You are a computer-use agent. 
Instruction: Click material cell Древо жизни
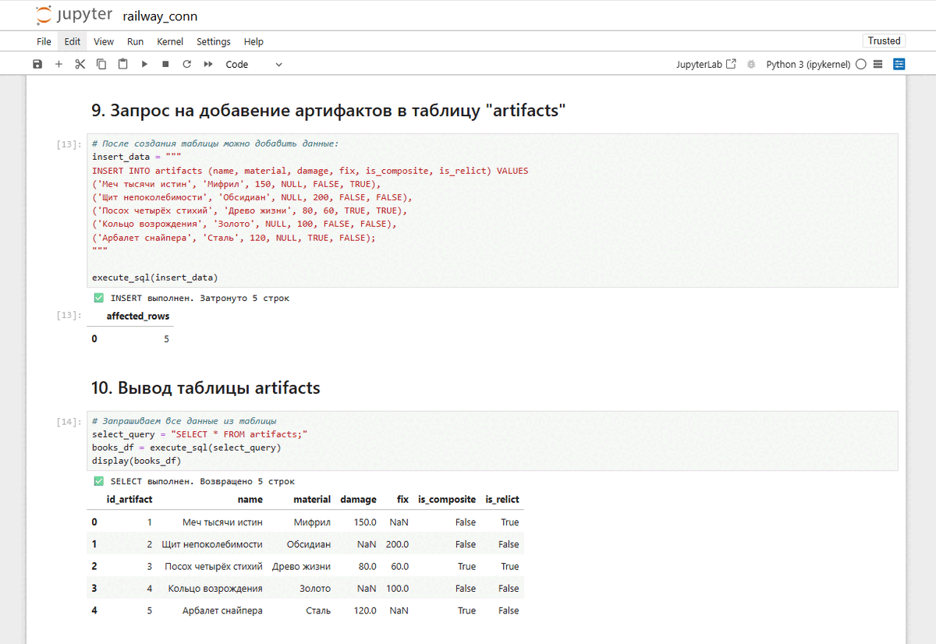[x=302, y=567]
